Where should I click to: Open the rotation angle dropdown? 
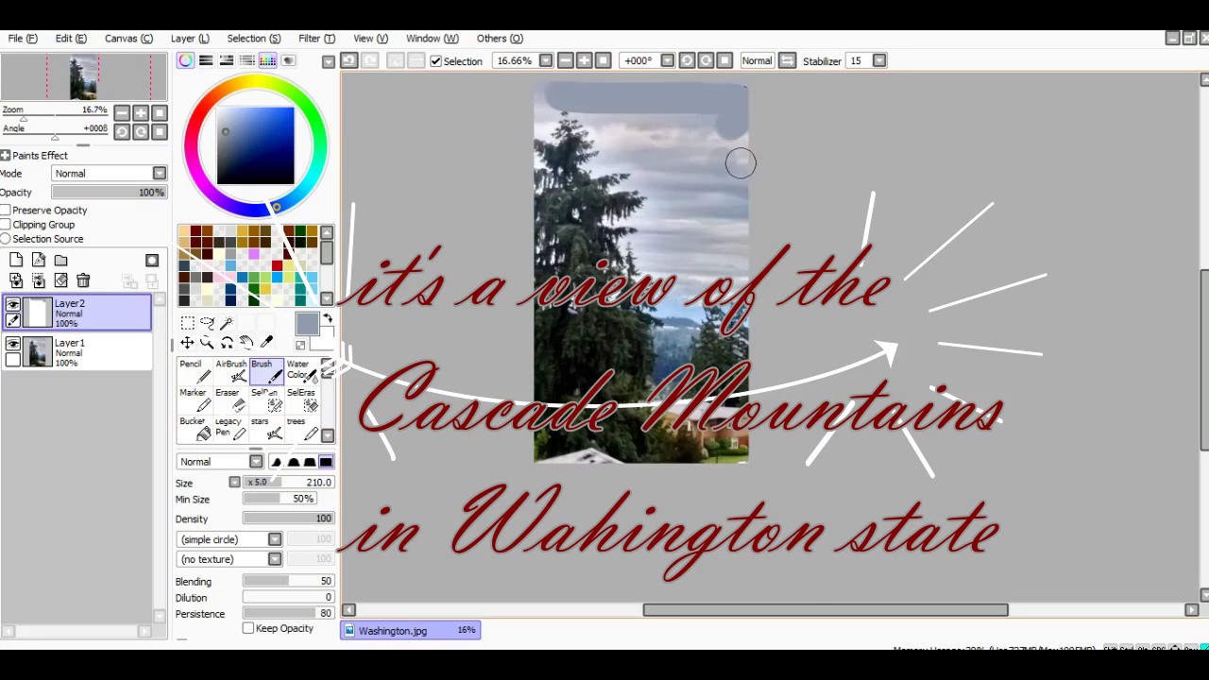[x=667, y=60]
